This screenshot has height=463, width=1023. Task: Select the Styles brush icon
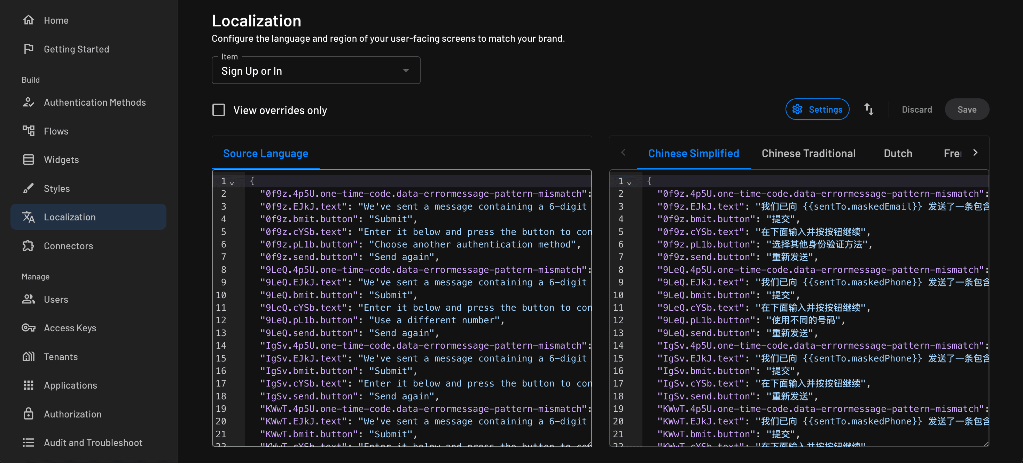pos(28,188)
